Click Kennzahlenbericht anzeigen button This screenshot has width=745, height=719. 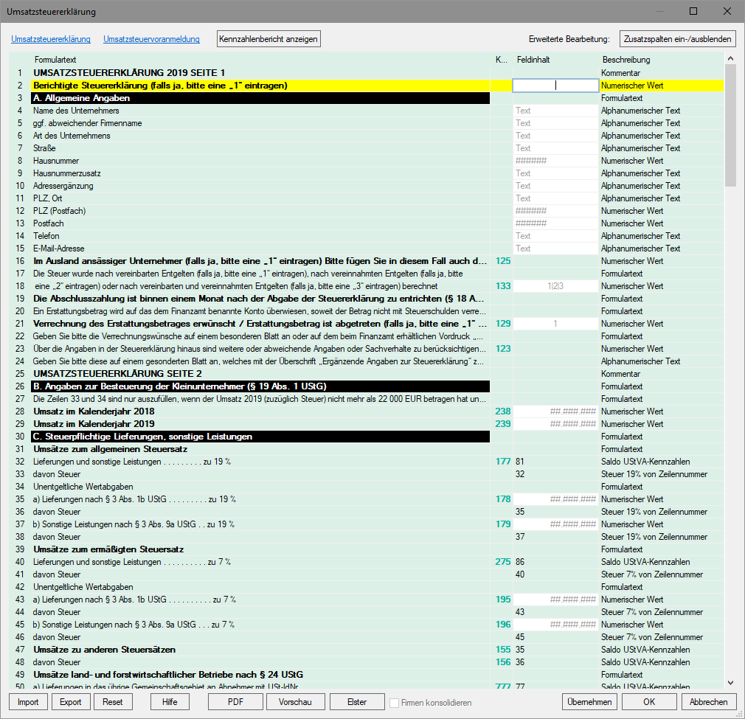268,39
